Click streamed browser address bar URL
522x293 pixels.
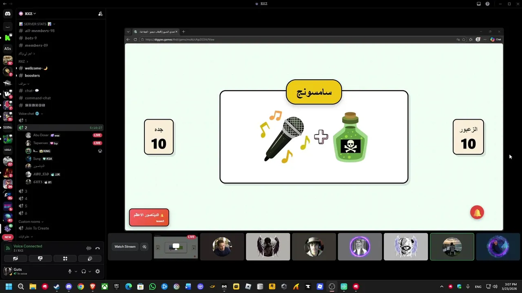pos(180,39)
